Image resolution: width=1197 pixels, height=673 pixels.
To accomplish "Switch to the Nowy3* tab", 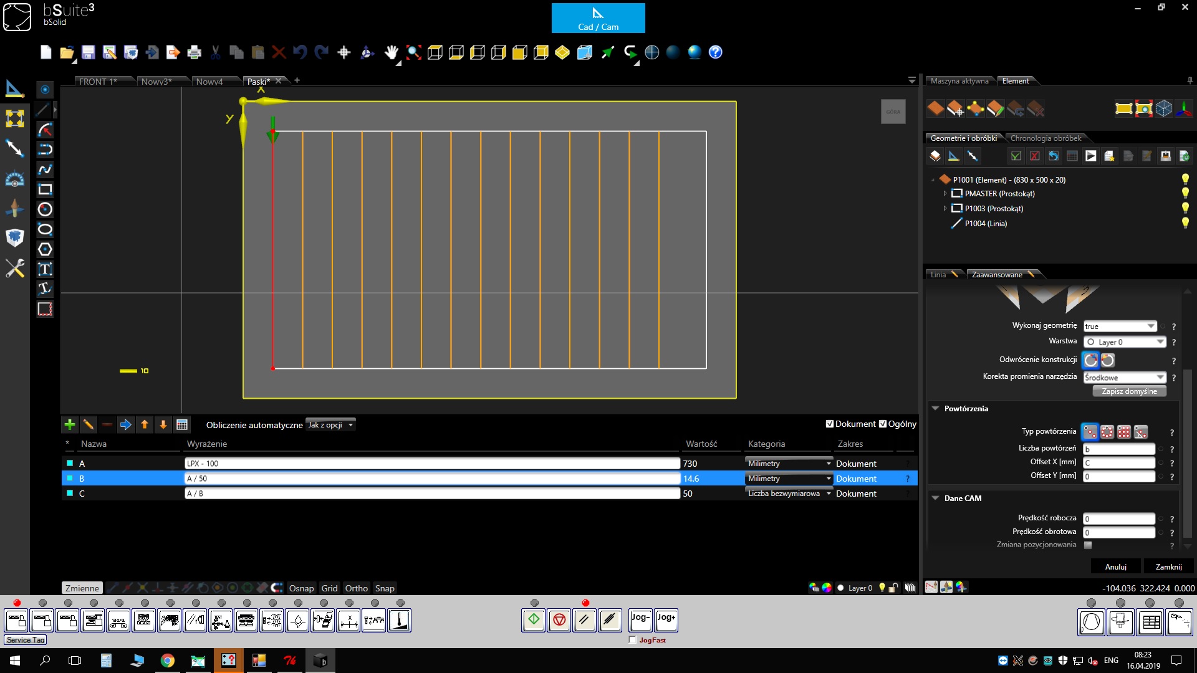I will pos(156,82).
